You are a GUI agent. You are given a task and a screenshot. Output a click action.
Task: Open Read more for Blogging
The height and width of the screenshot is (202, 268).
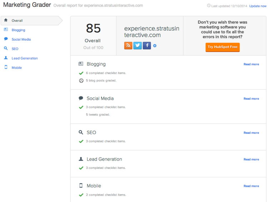(x=251, y=64)
